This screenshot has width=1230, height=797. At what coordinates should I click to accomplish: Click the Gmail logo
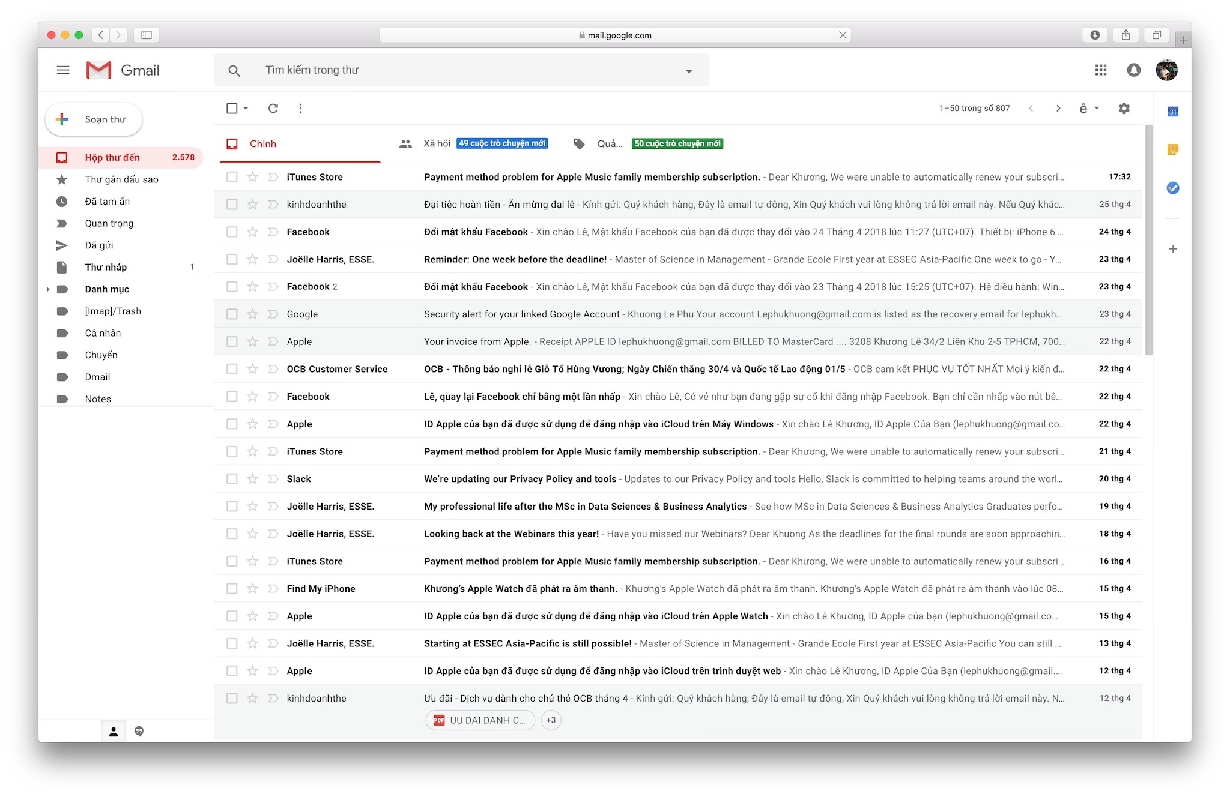(x=123, y=70)
